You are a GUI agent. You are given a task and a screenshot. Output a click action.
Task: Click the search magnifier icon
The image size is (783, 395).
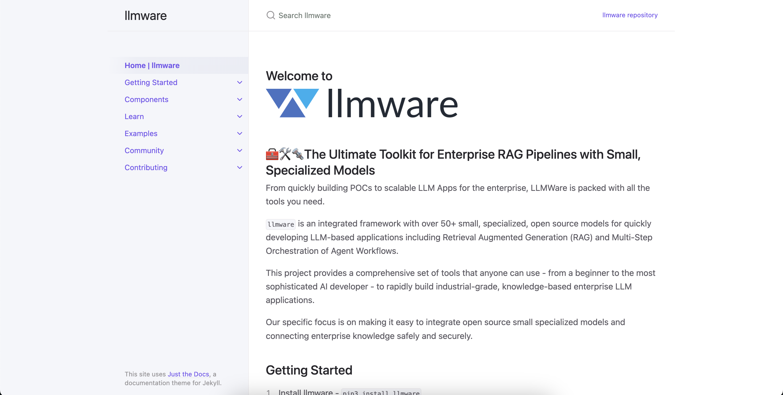271,15
